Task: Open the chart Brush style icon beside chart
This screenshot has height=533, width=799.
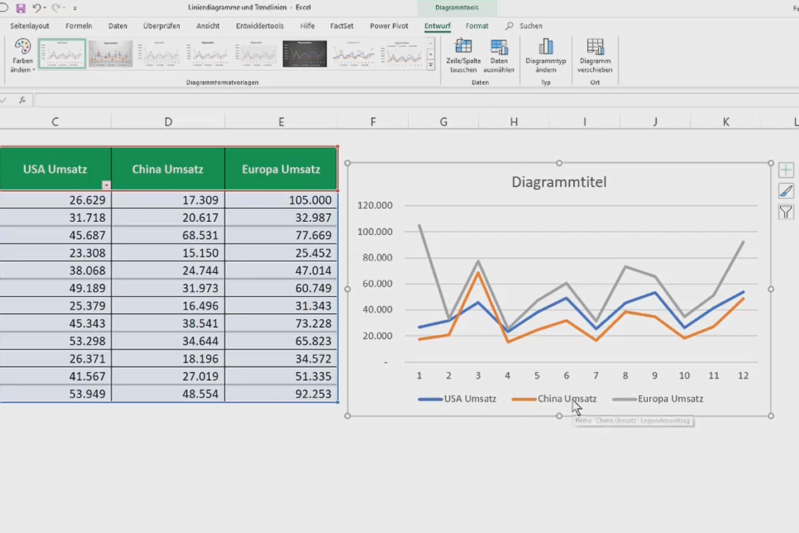Action: pyautogui.click(x=786, y=191)
